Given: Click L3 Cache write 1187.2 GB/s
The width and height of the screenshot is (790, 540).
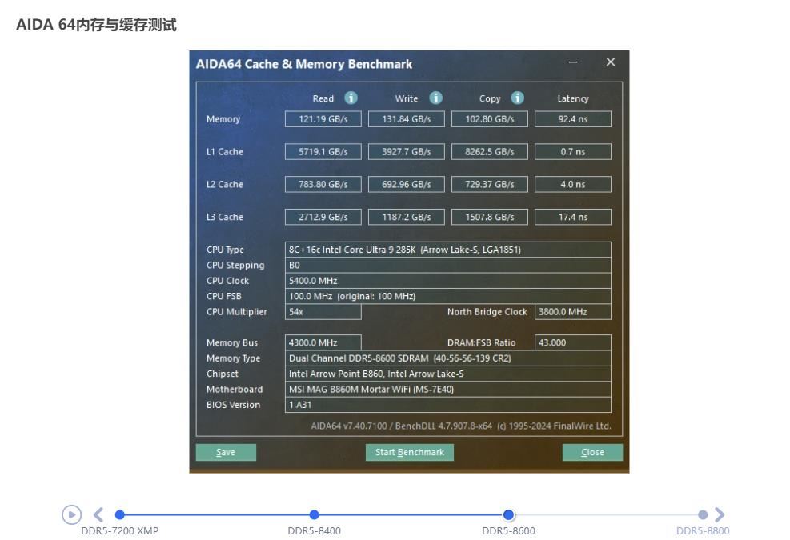Looking at the screenshot, I should point(407,217).
